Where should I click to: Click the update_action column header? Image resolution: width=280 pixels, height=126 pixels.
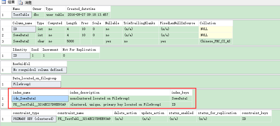(154, 113)
